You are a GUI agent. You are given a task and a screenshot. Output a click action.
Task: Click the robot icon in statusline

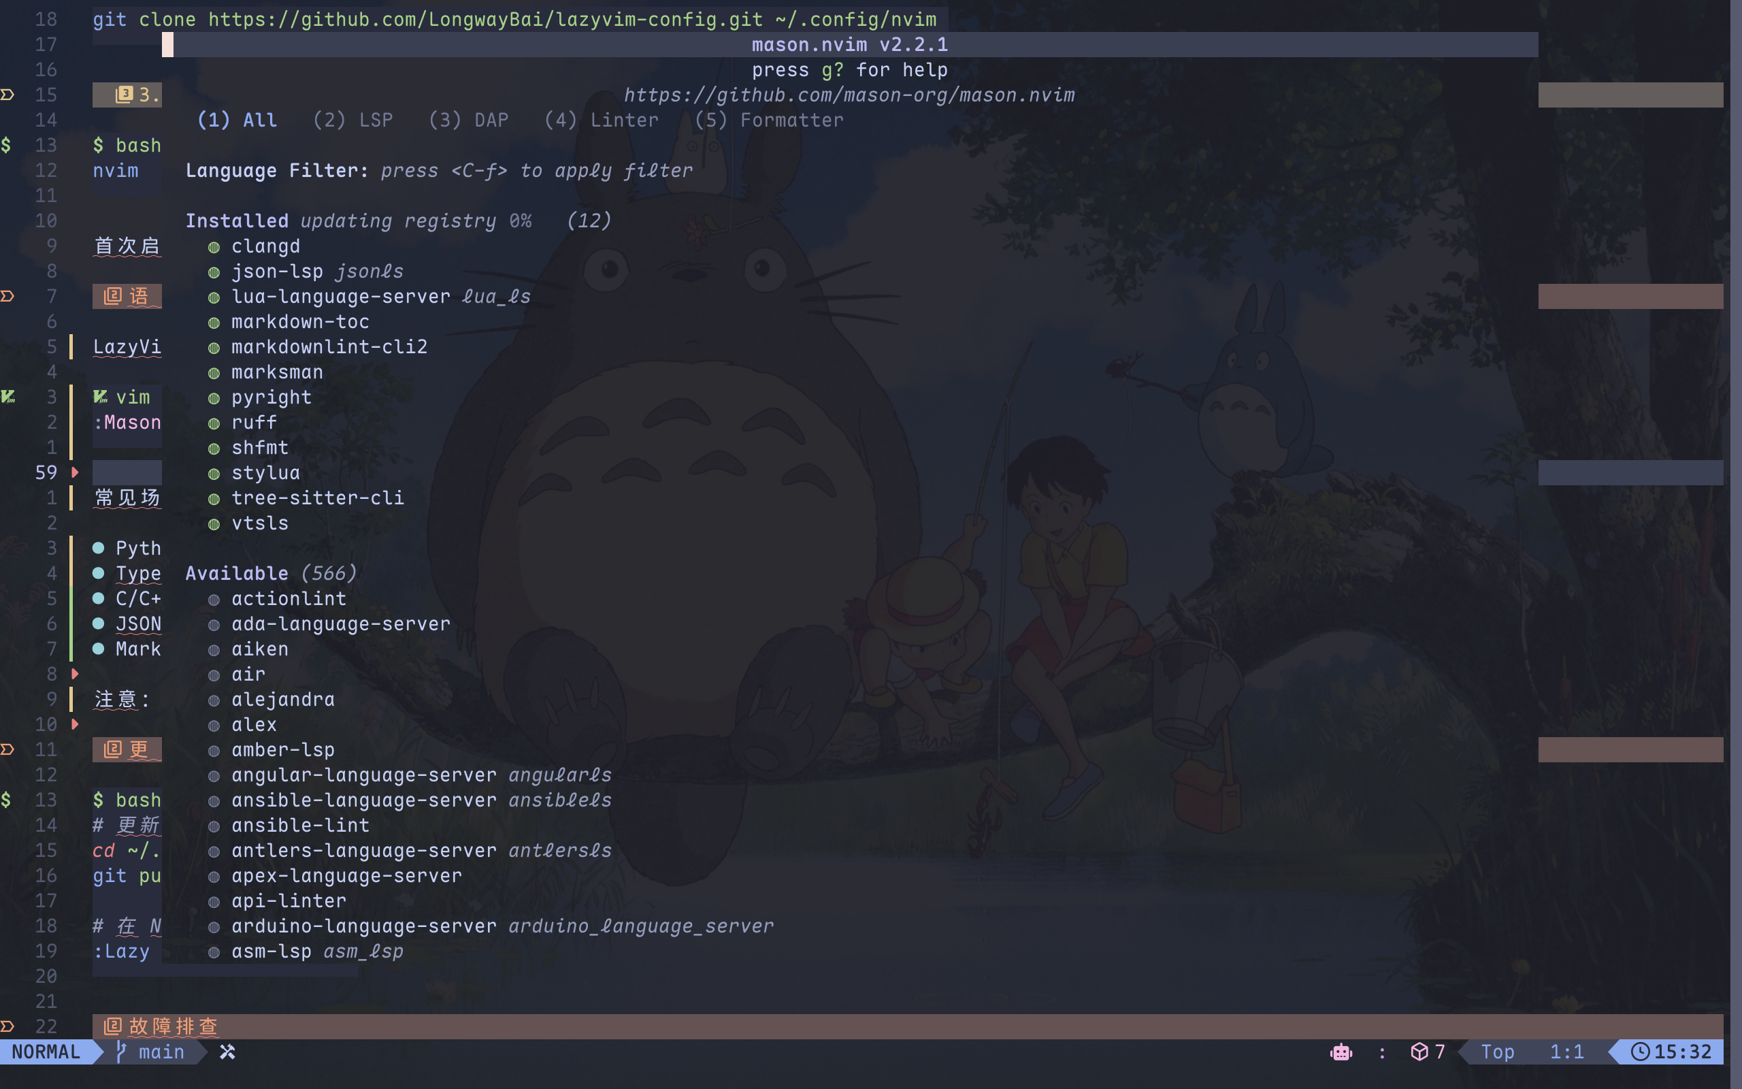[x=1341, y=1052]
